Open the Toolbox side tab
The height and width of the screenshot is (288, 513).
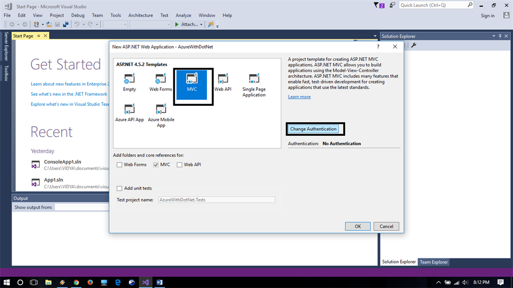pyautogui.click(x=6, y=73)
